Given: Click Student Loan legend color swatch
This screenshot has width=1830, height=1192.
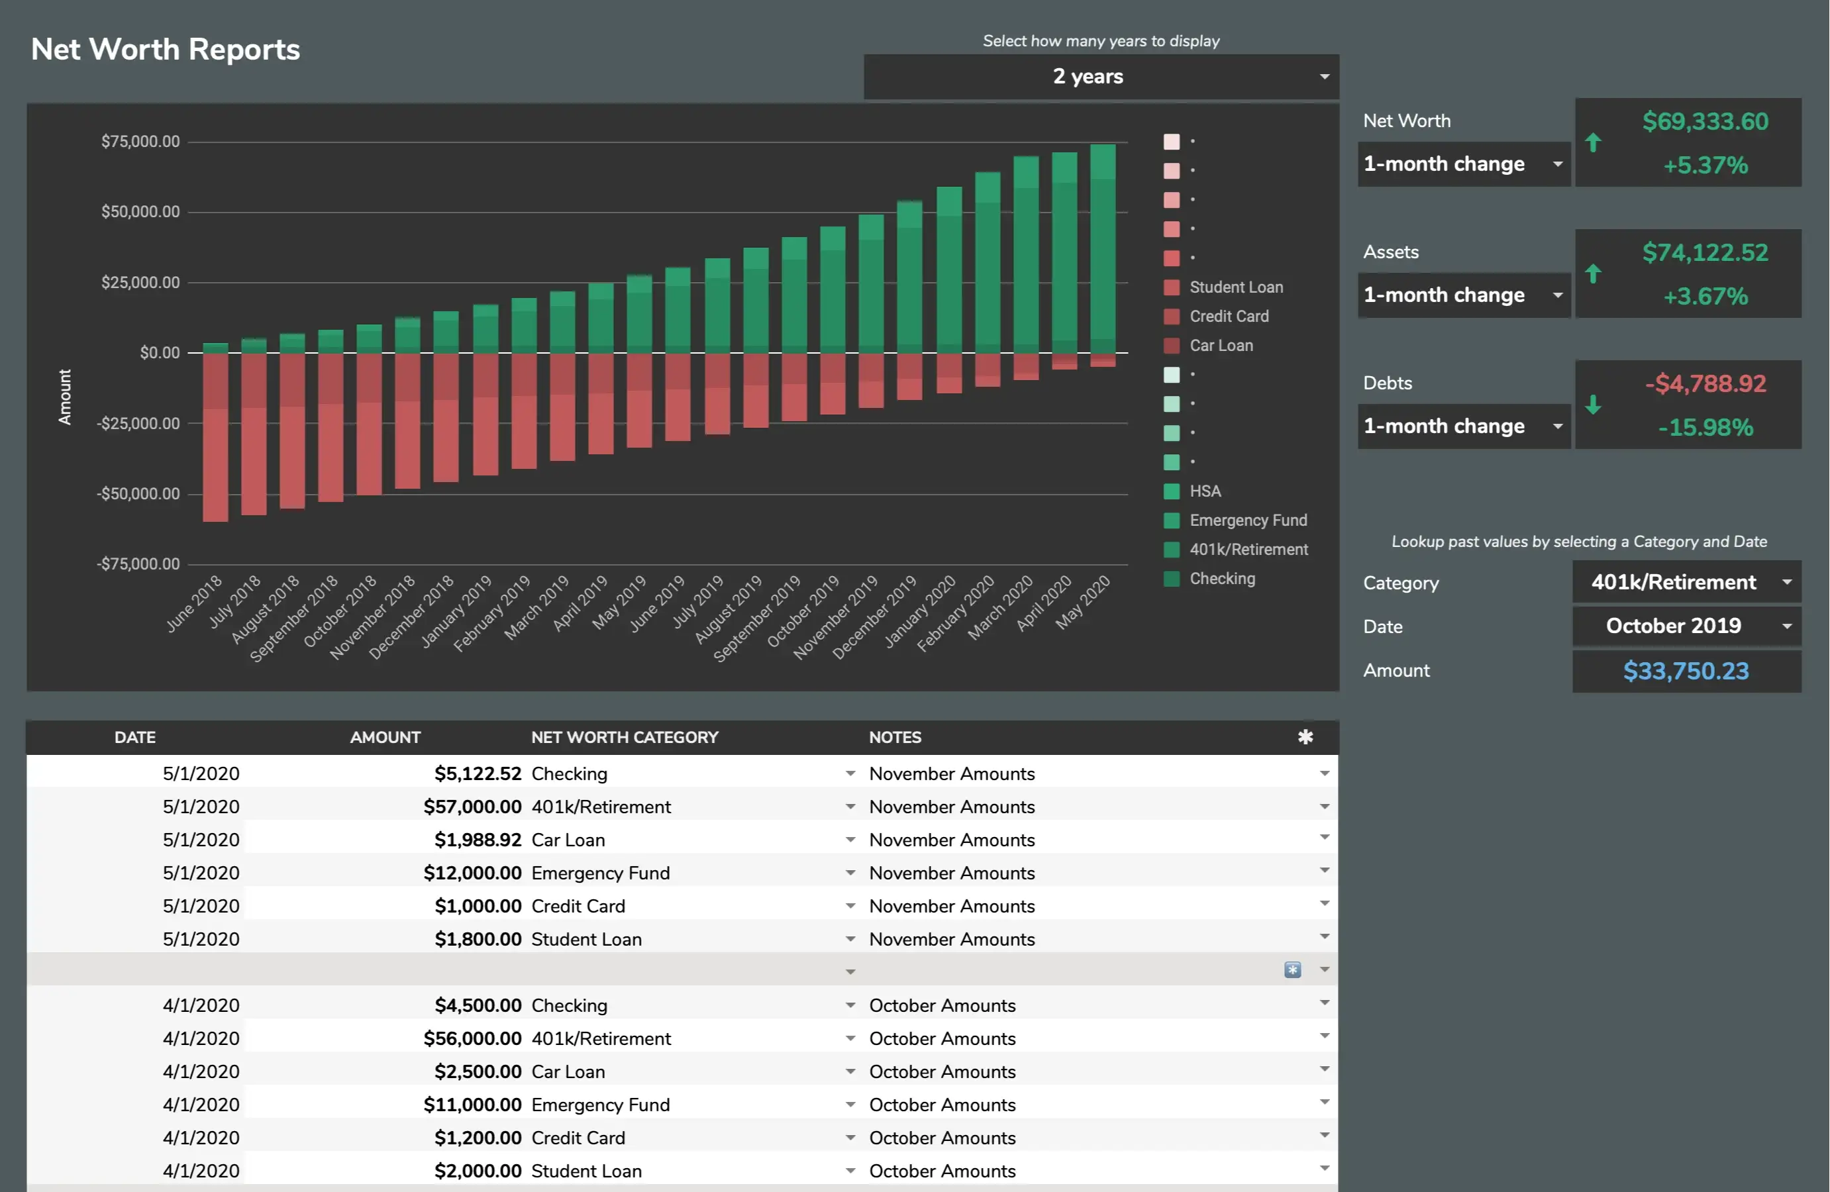Looking at the screenshot, I should 1172,287.
